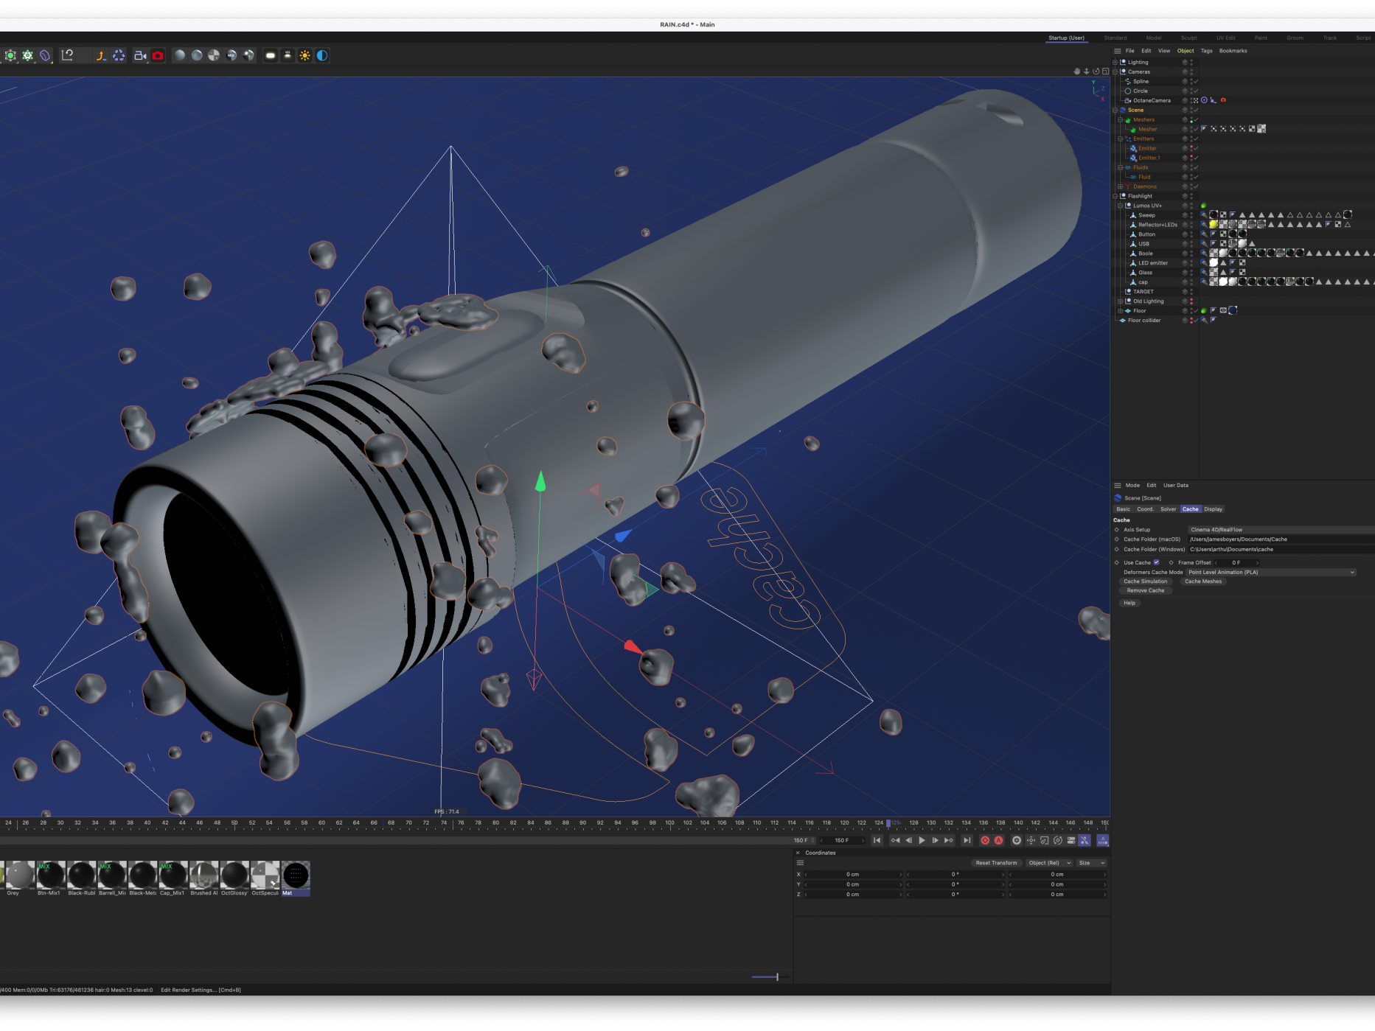
Task: Jump to the end of the animation
Action: click(x=967, y=840)
